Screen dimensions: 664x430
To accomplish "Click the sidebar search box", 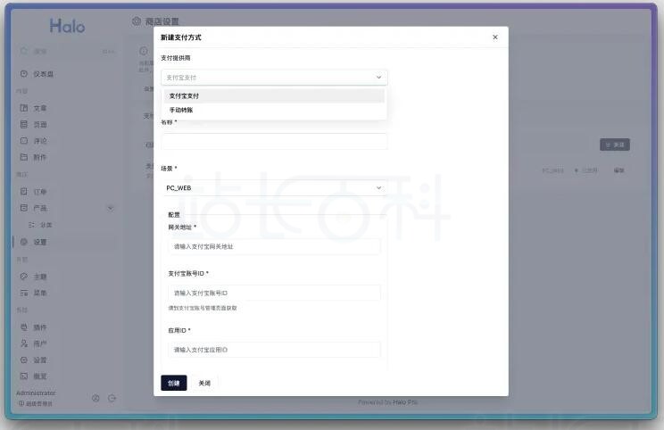I will pyautogui.click(x=68, y=51).
